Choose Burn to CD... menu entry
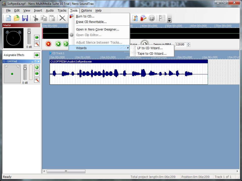 click(x=99, y=16)
